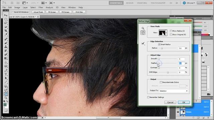Enable Scroll All Windows checkbox
Viewport: 214px width, 120px height.
pyautogui.click(x=13, y=12)
